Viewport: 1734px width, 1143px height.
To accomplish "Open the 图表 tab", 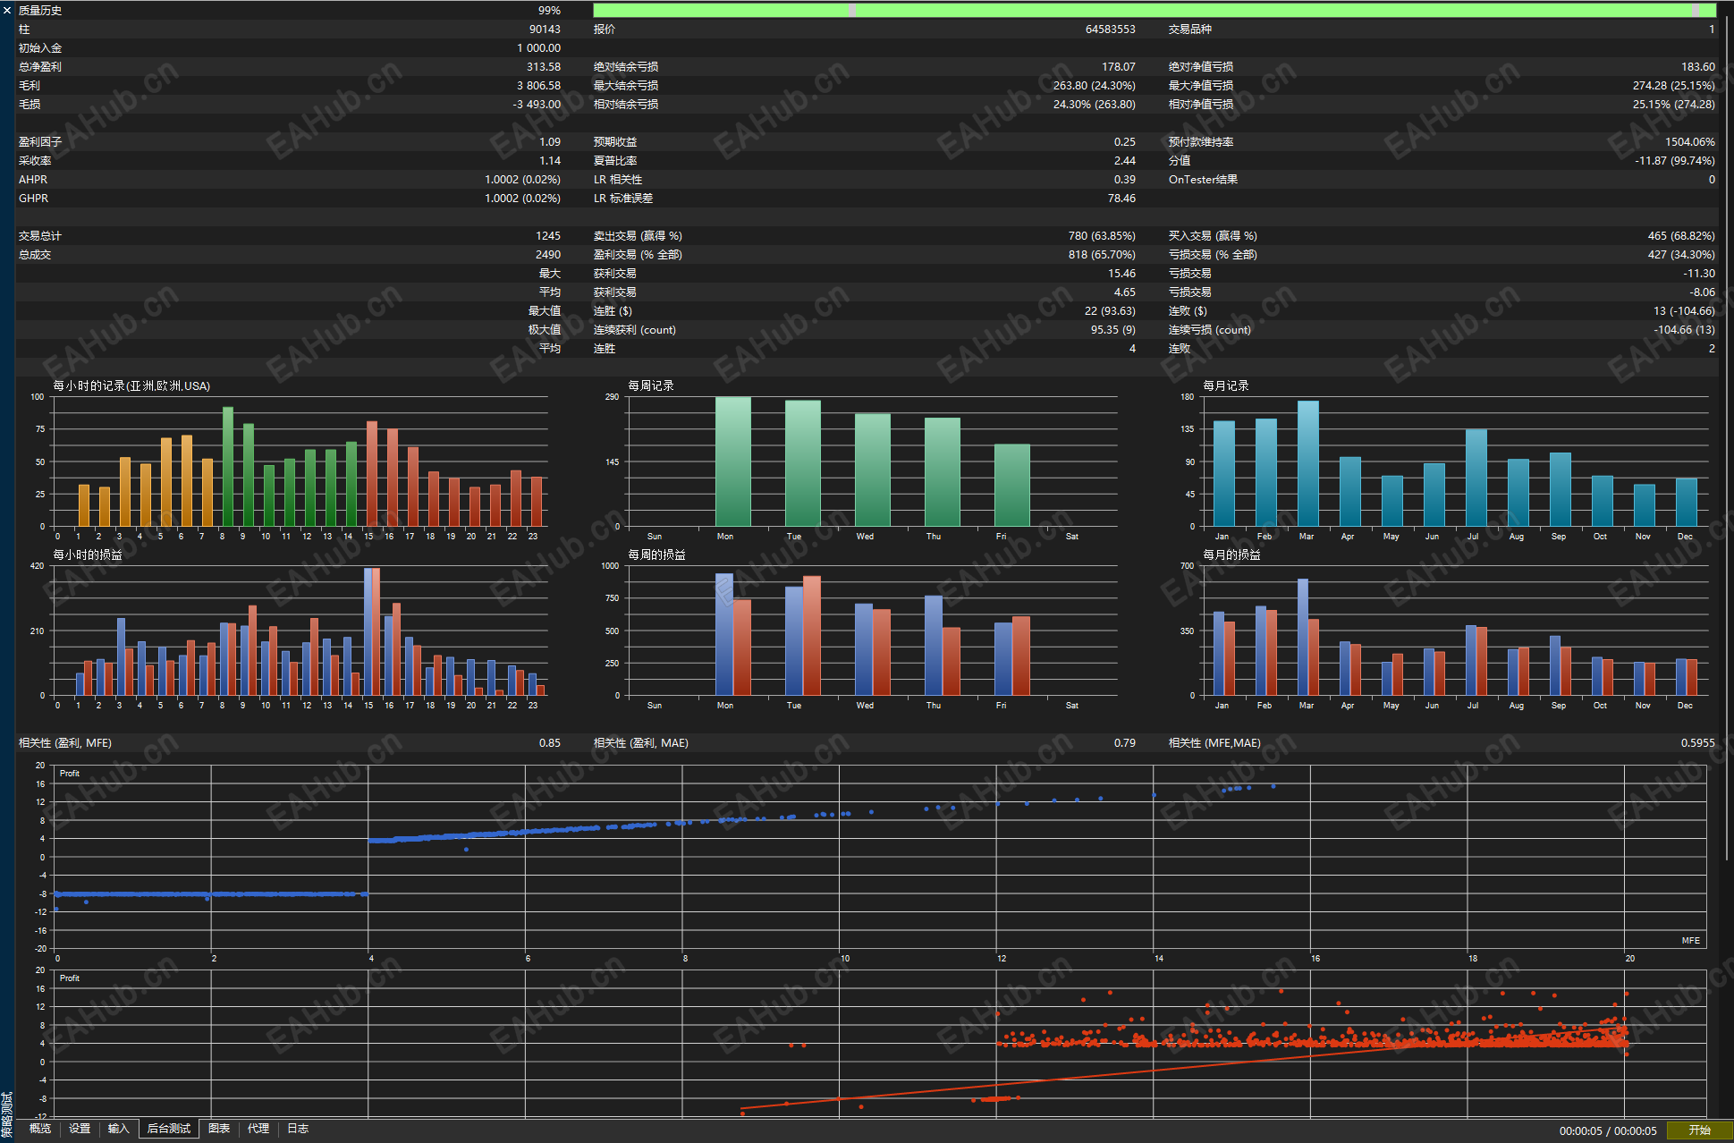I will (x=219, y=1129).
